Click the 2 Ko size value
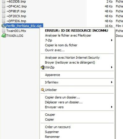Viewport: 123px width, 139px height. tap(109, 2)
